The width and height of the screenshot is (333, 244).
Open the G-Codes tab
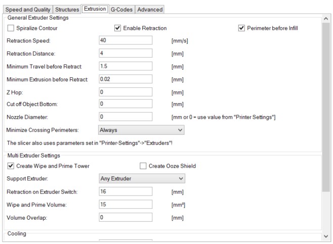click(121, 9)
